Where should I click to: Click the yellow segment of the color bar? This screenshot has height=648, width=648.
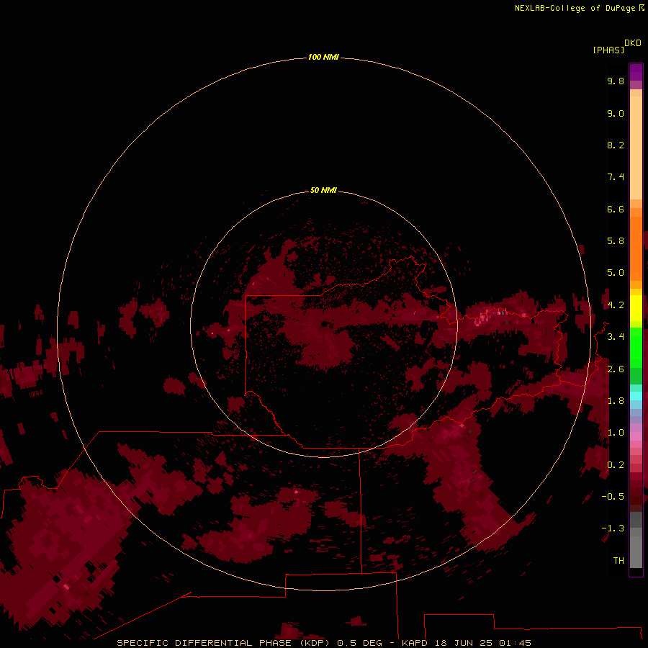point(636,308)
